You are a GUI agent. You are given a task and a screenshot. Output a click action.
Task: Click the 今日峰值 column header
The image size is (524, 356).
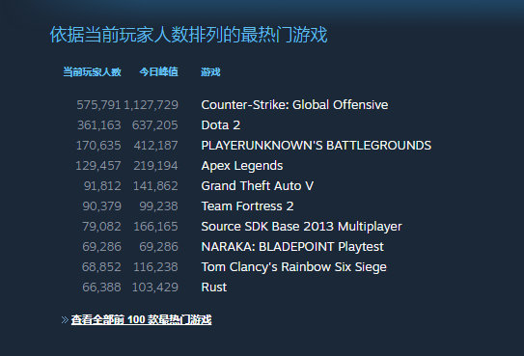pyautogui.click(x=158, y=71)
